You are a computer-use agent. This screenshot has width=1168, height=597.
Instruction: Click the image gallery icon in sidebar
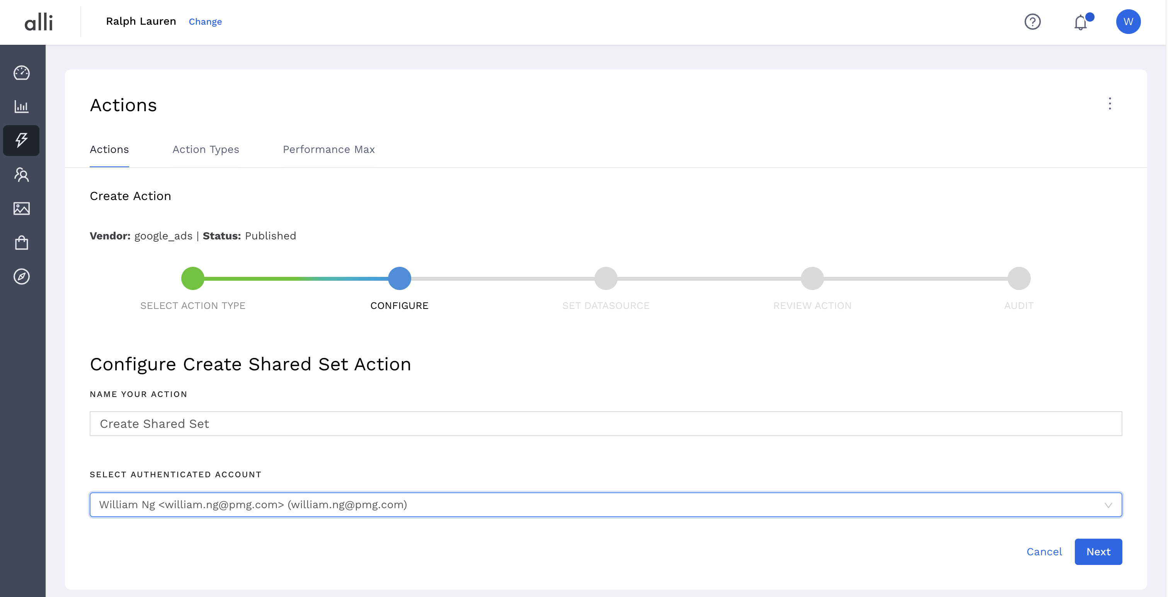[x=22, y=208]
